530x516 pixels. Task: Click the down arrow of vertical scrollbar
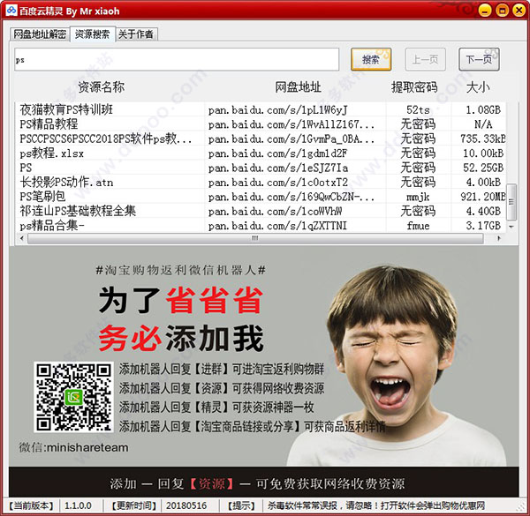tap(511, 227)
